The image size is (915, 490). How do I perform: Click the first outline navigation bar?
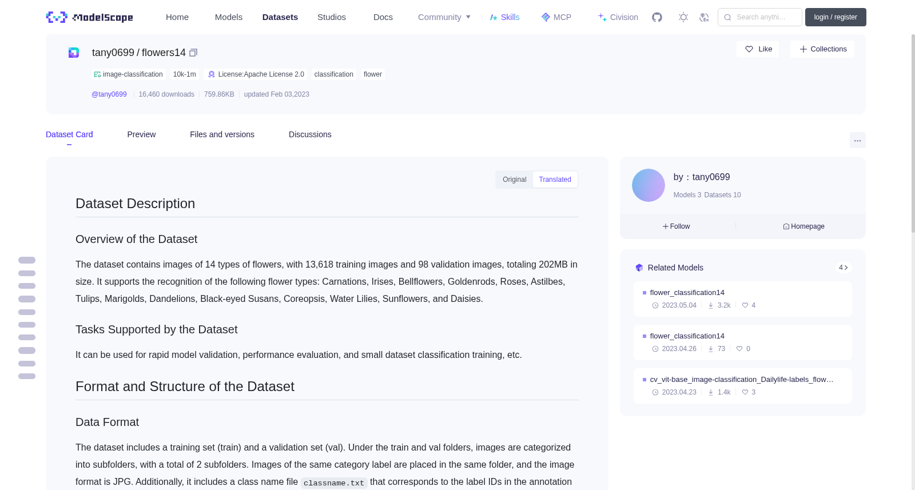point(27,260)
